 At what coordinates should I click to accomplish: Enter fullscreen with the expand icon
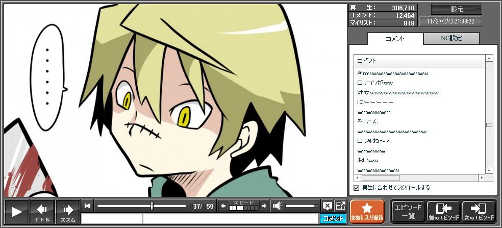[x=340, y=206]
